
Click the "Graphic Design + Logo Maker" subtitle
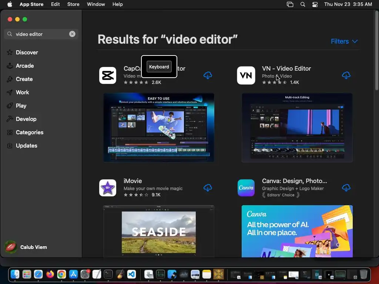click(293, 188)
